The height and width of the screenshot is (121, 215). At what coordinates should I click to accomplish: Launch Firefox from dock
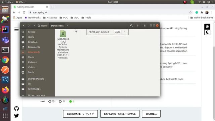(5, 90)
